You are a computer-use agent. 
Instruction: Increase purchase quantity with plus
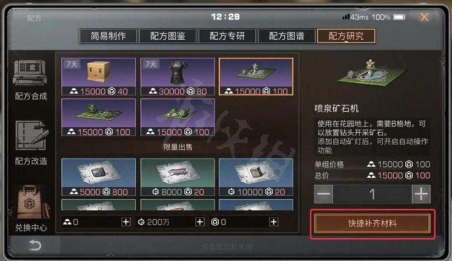421,194
